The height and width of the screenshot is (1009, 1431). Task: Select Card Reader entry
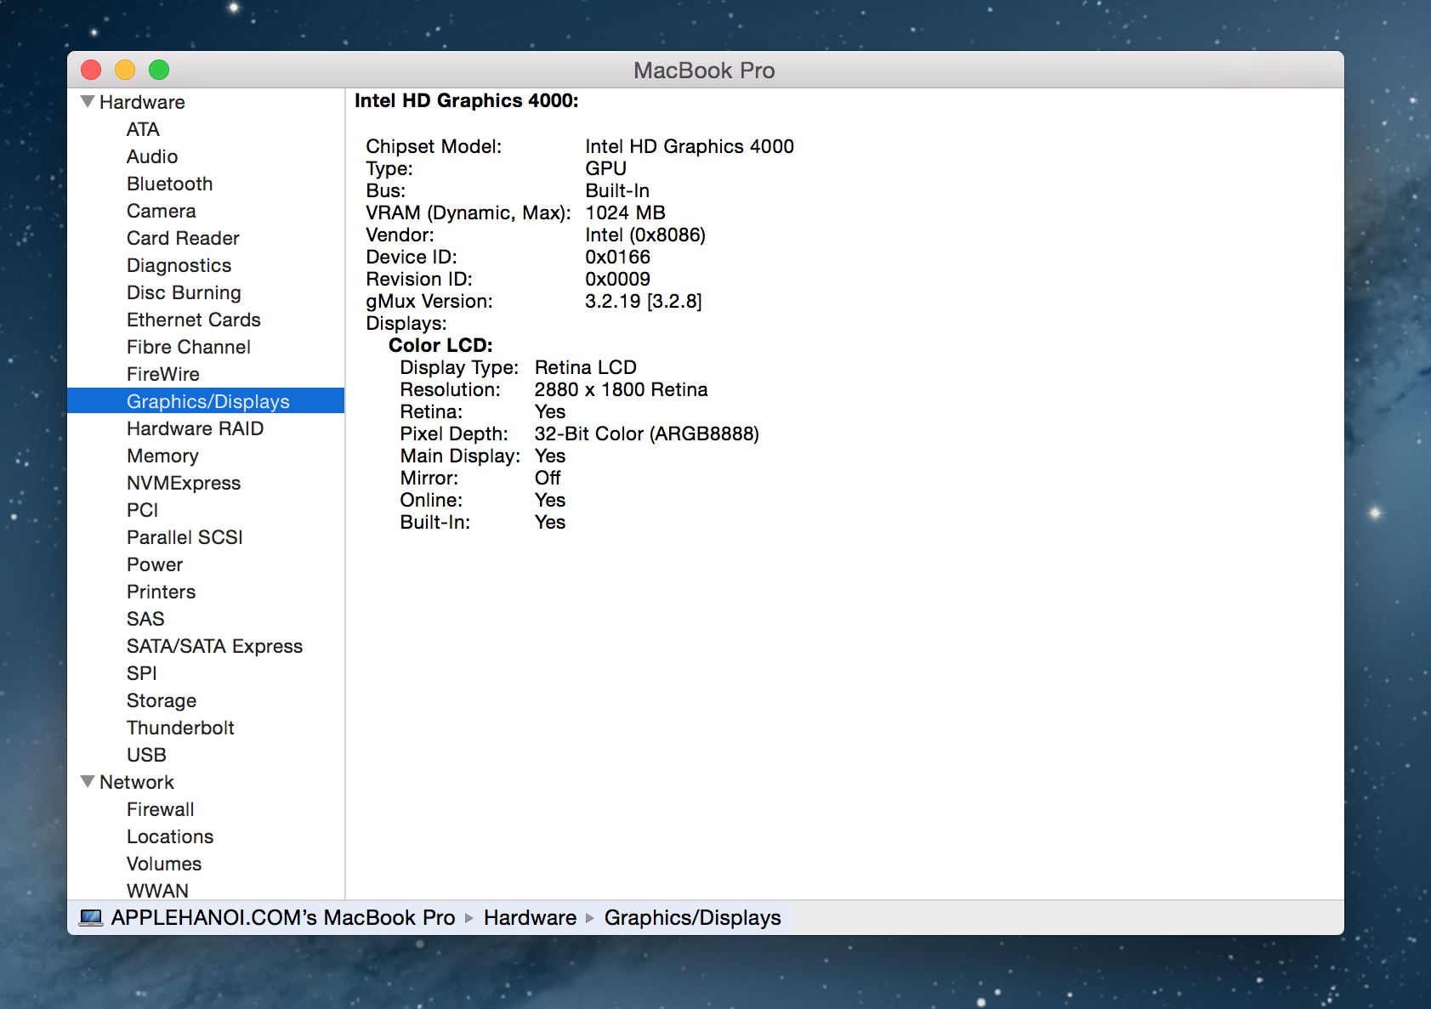click(182, 238)
